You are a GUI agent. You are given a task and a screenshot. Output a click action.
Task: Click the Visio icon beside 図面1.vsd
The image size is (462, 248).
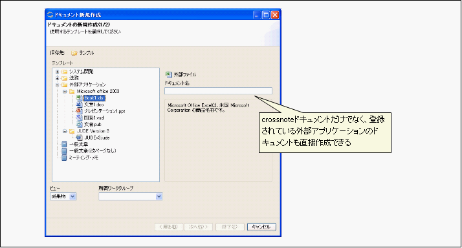pos(79,118)
